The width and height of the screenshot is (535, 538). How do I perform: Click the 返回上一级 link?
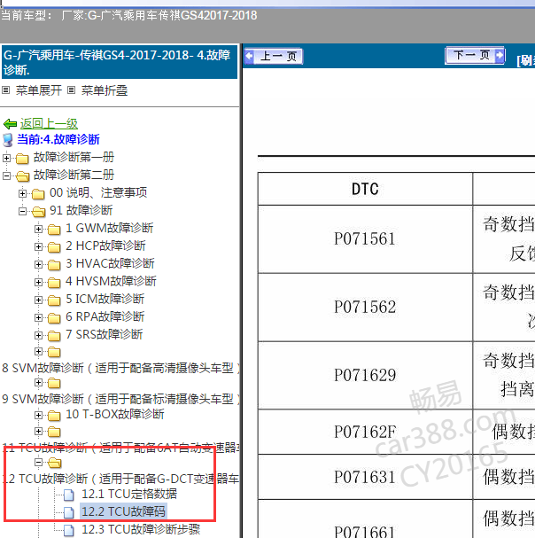pyautogui.click(x=49, y=123)
